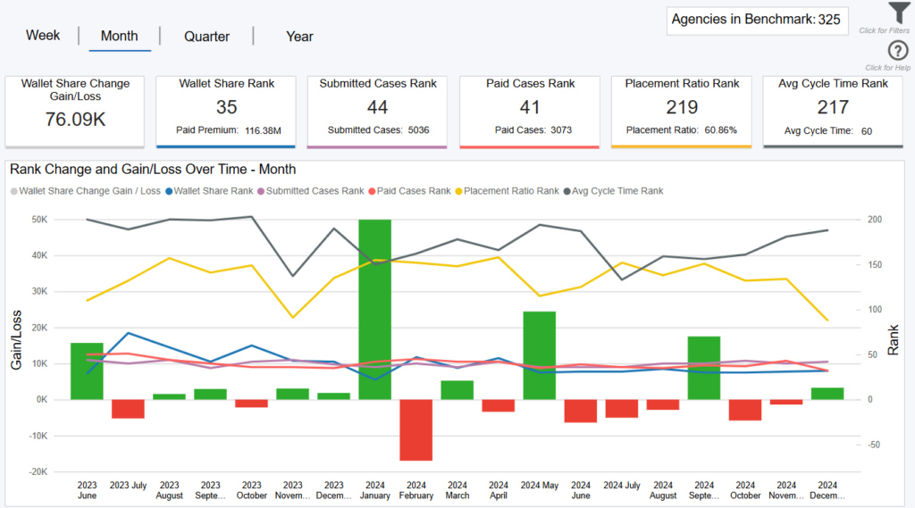Select the Submitted Cases Rank card
915x508 pixels.
[x=378, y=111]
